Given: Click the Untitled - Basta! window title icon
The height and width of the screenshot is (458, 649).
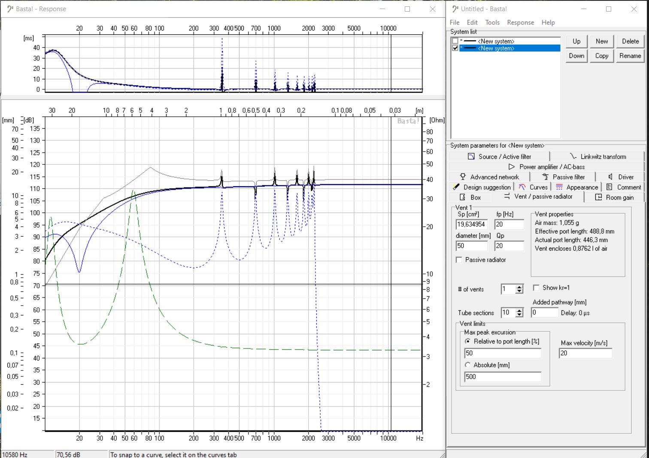Looking at the screenshot, I should click(x=455, y=9).
